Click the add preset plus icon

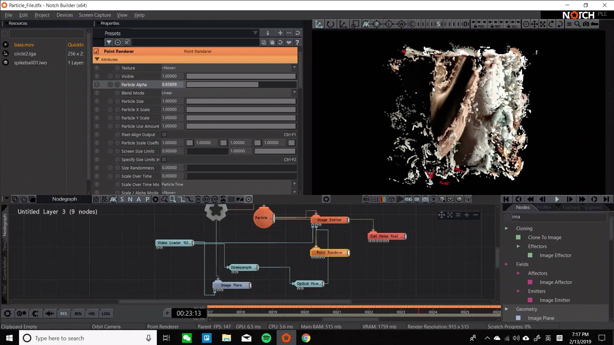[x=280, y=33]
